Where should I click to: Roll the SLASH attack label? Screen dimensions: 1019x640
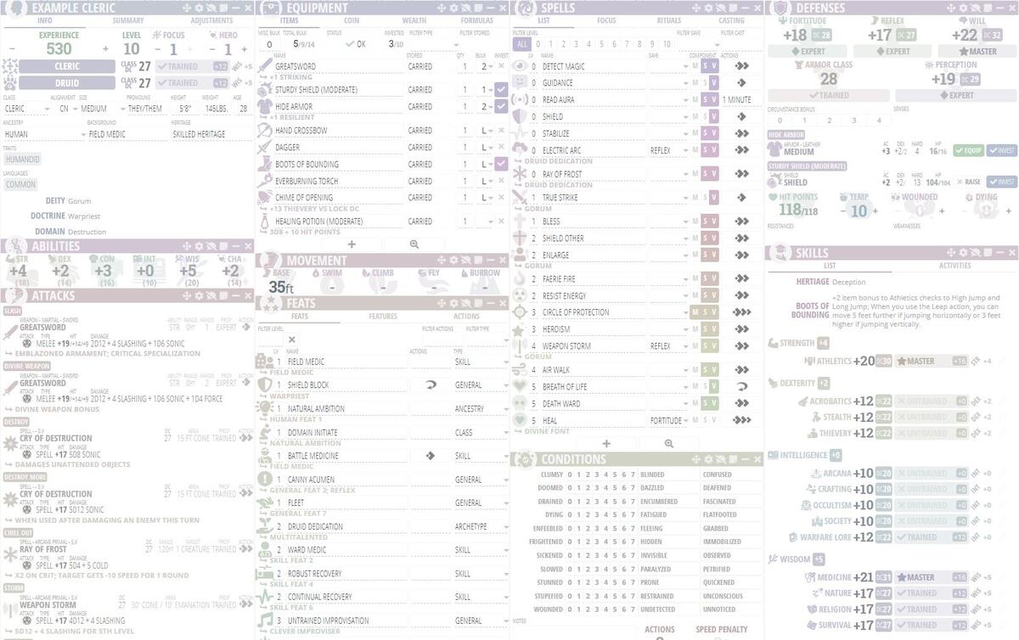pyautogui.click(x=13, y=311)
